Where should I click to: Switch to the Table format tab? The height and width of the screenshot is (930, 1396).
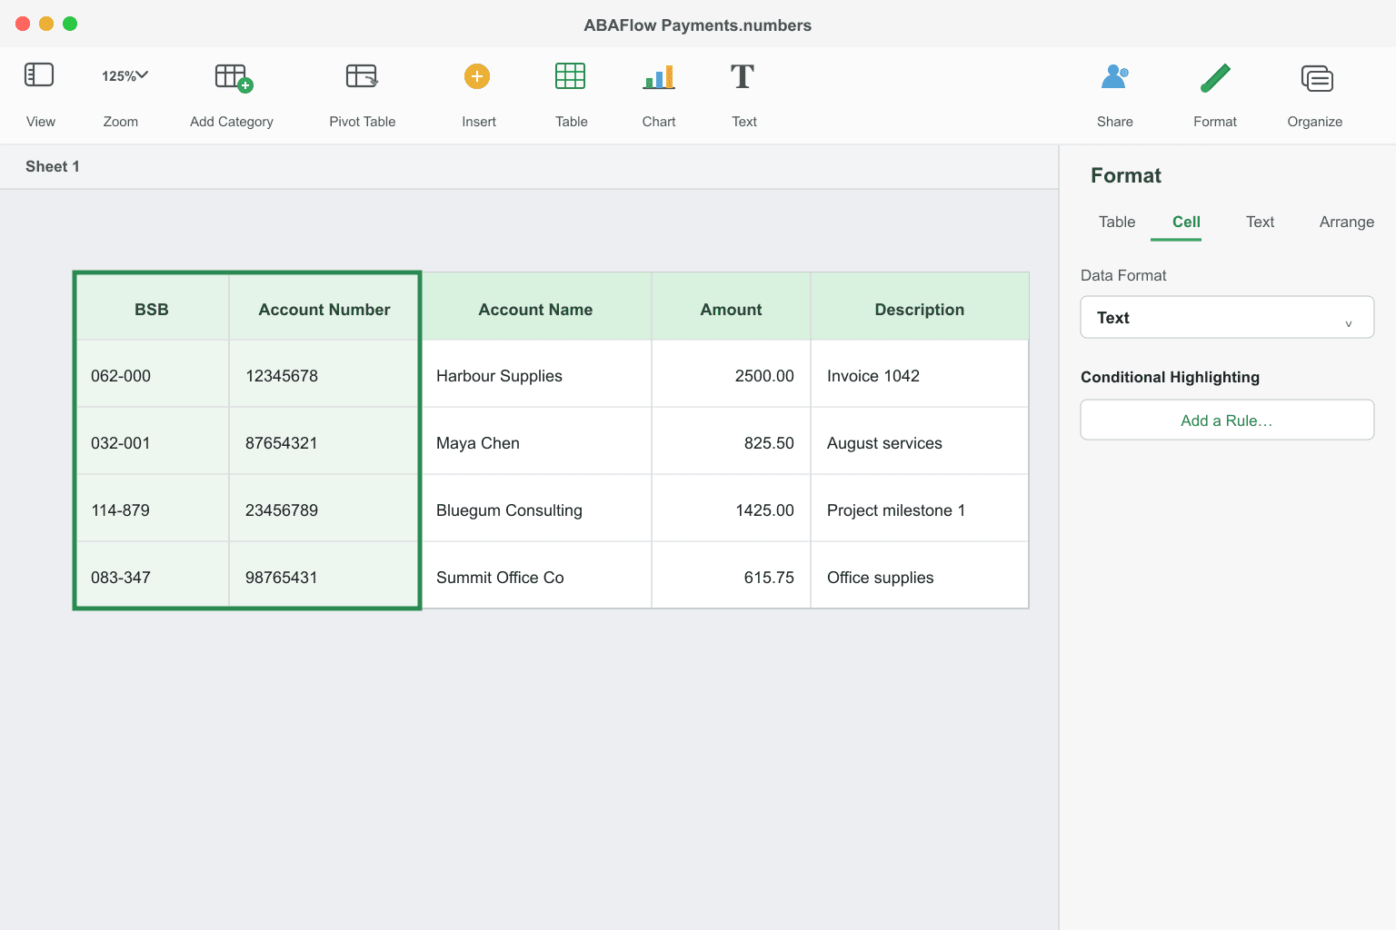pos(1117,222)
